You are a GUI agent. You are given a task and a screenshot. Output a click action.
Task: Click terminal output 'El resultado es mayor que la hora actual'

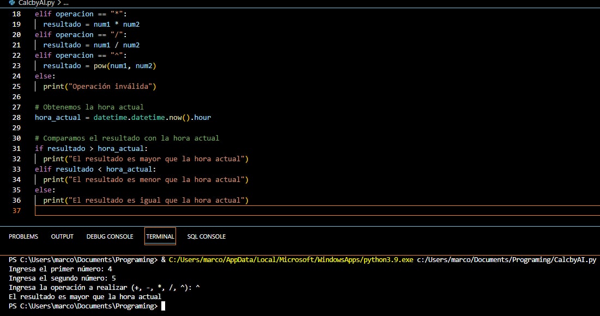(85, 296)
